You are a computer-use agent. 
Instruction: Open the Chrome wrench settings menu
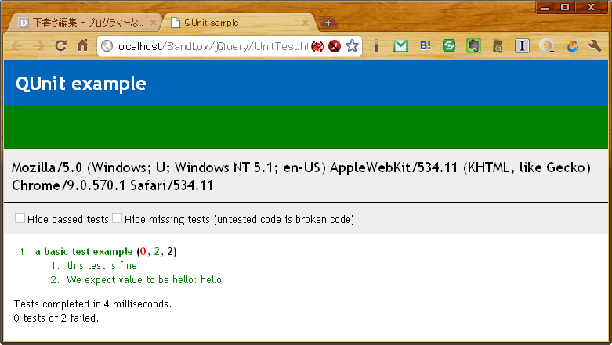point(596,46)
